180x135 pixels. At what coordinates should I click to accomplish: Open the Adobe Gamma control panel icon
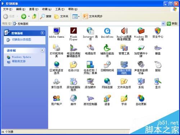pyautogui.click(x=57, y=31)
